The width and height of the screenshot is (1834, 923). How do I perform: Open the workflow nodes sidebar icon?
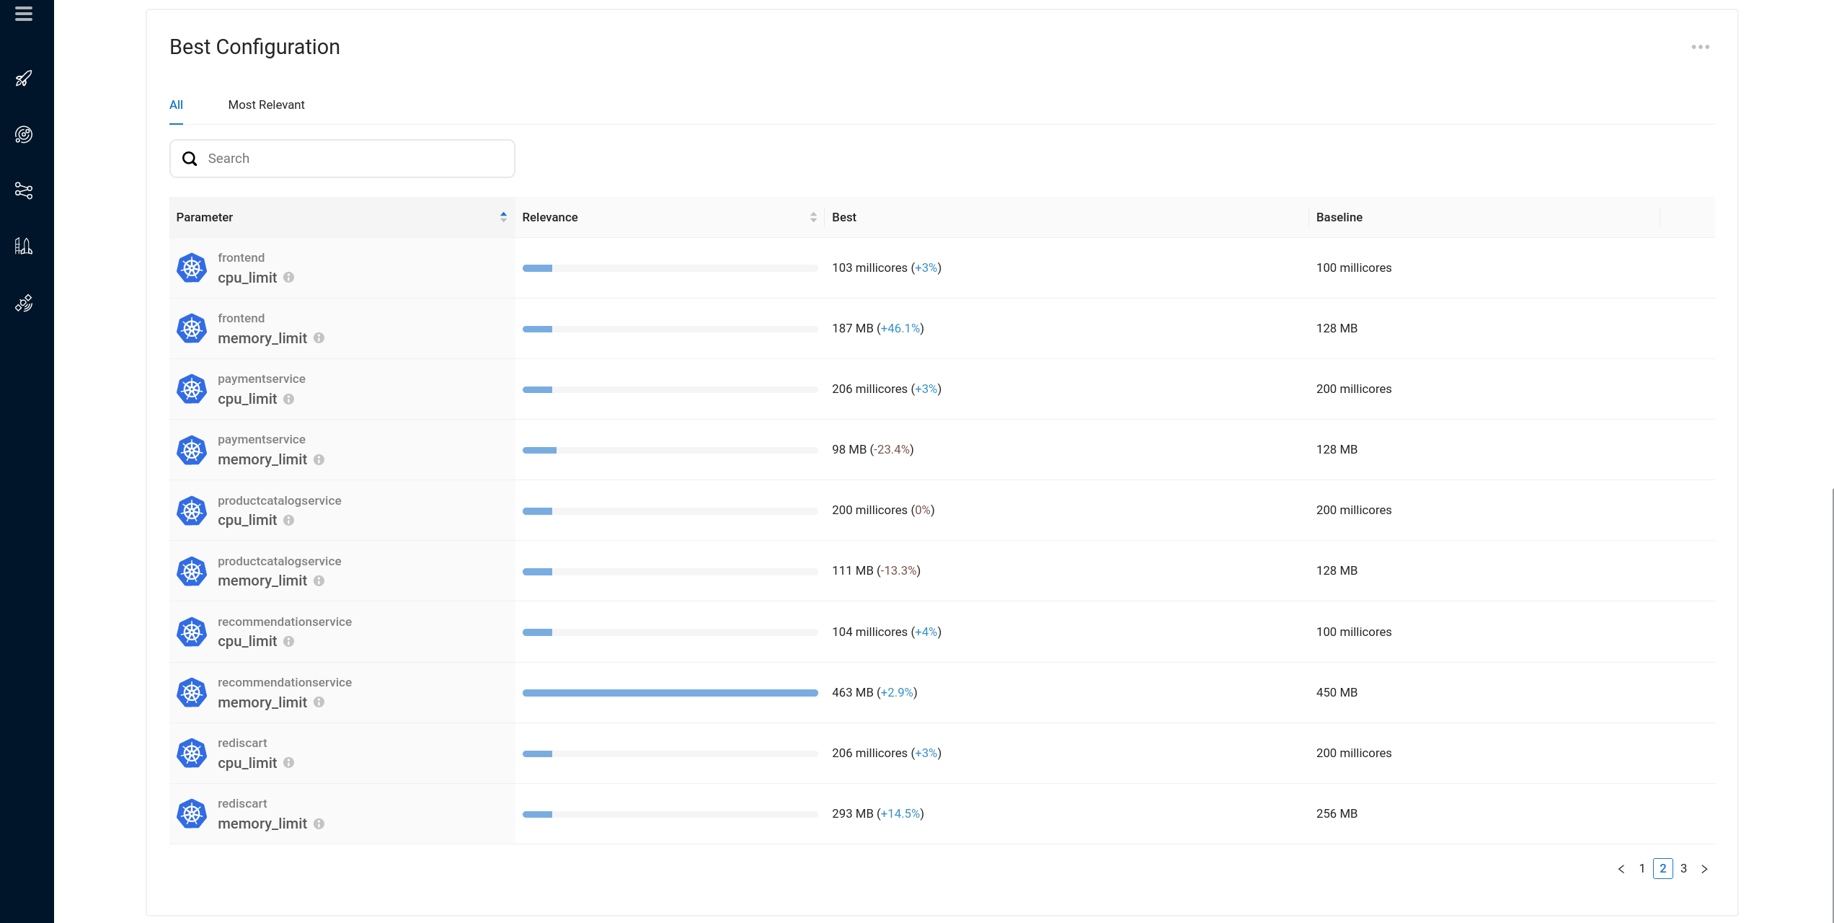point(24,190)
